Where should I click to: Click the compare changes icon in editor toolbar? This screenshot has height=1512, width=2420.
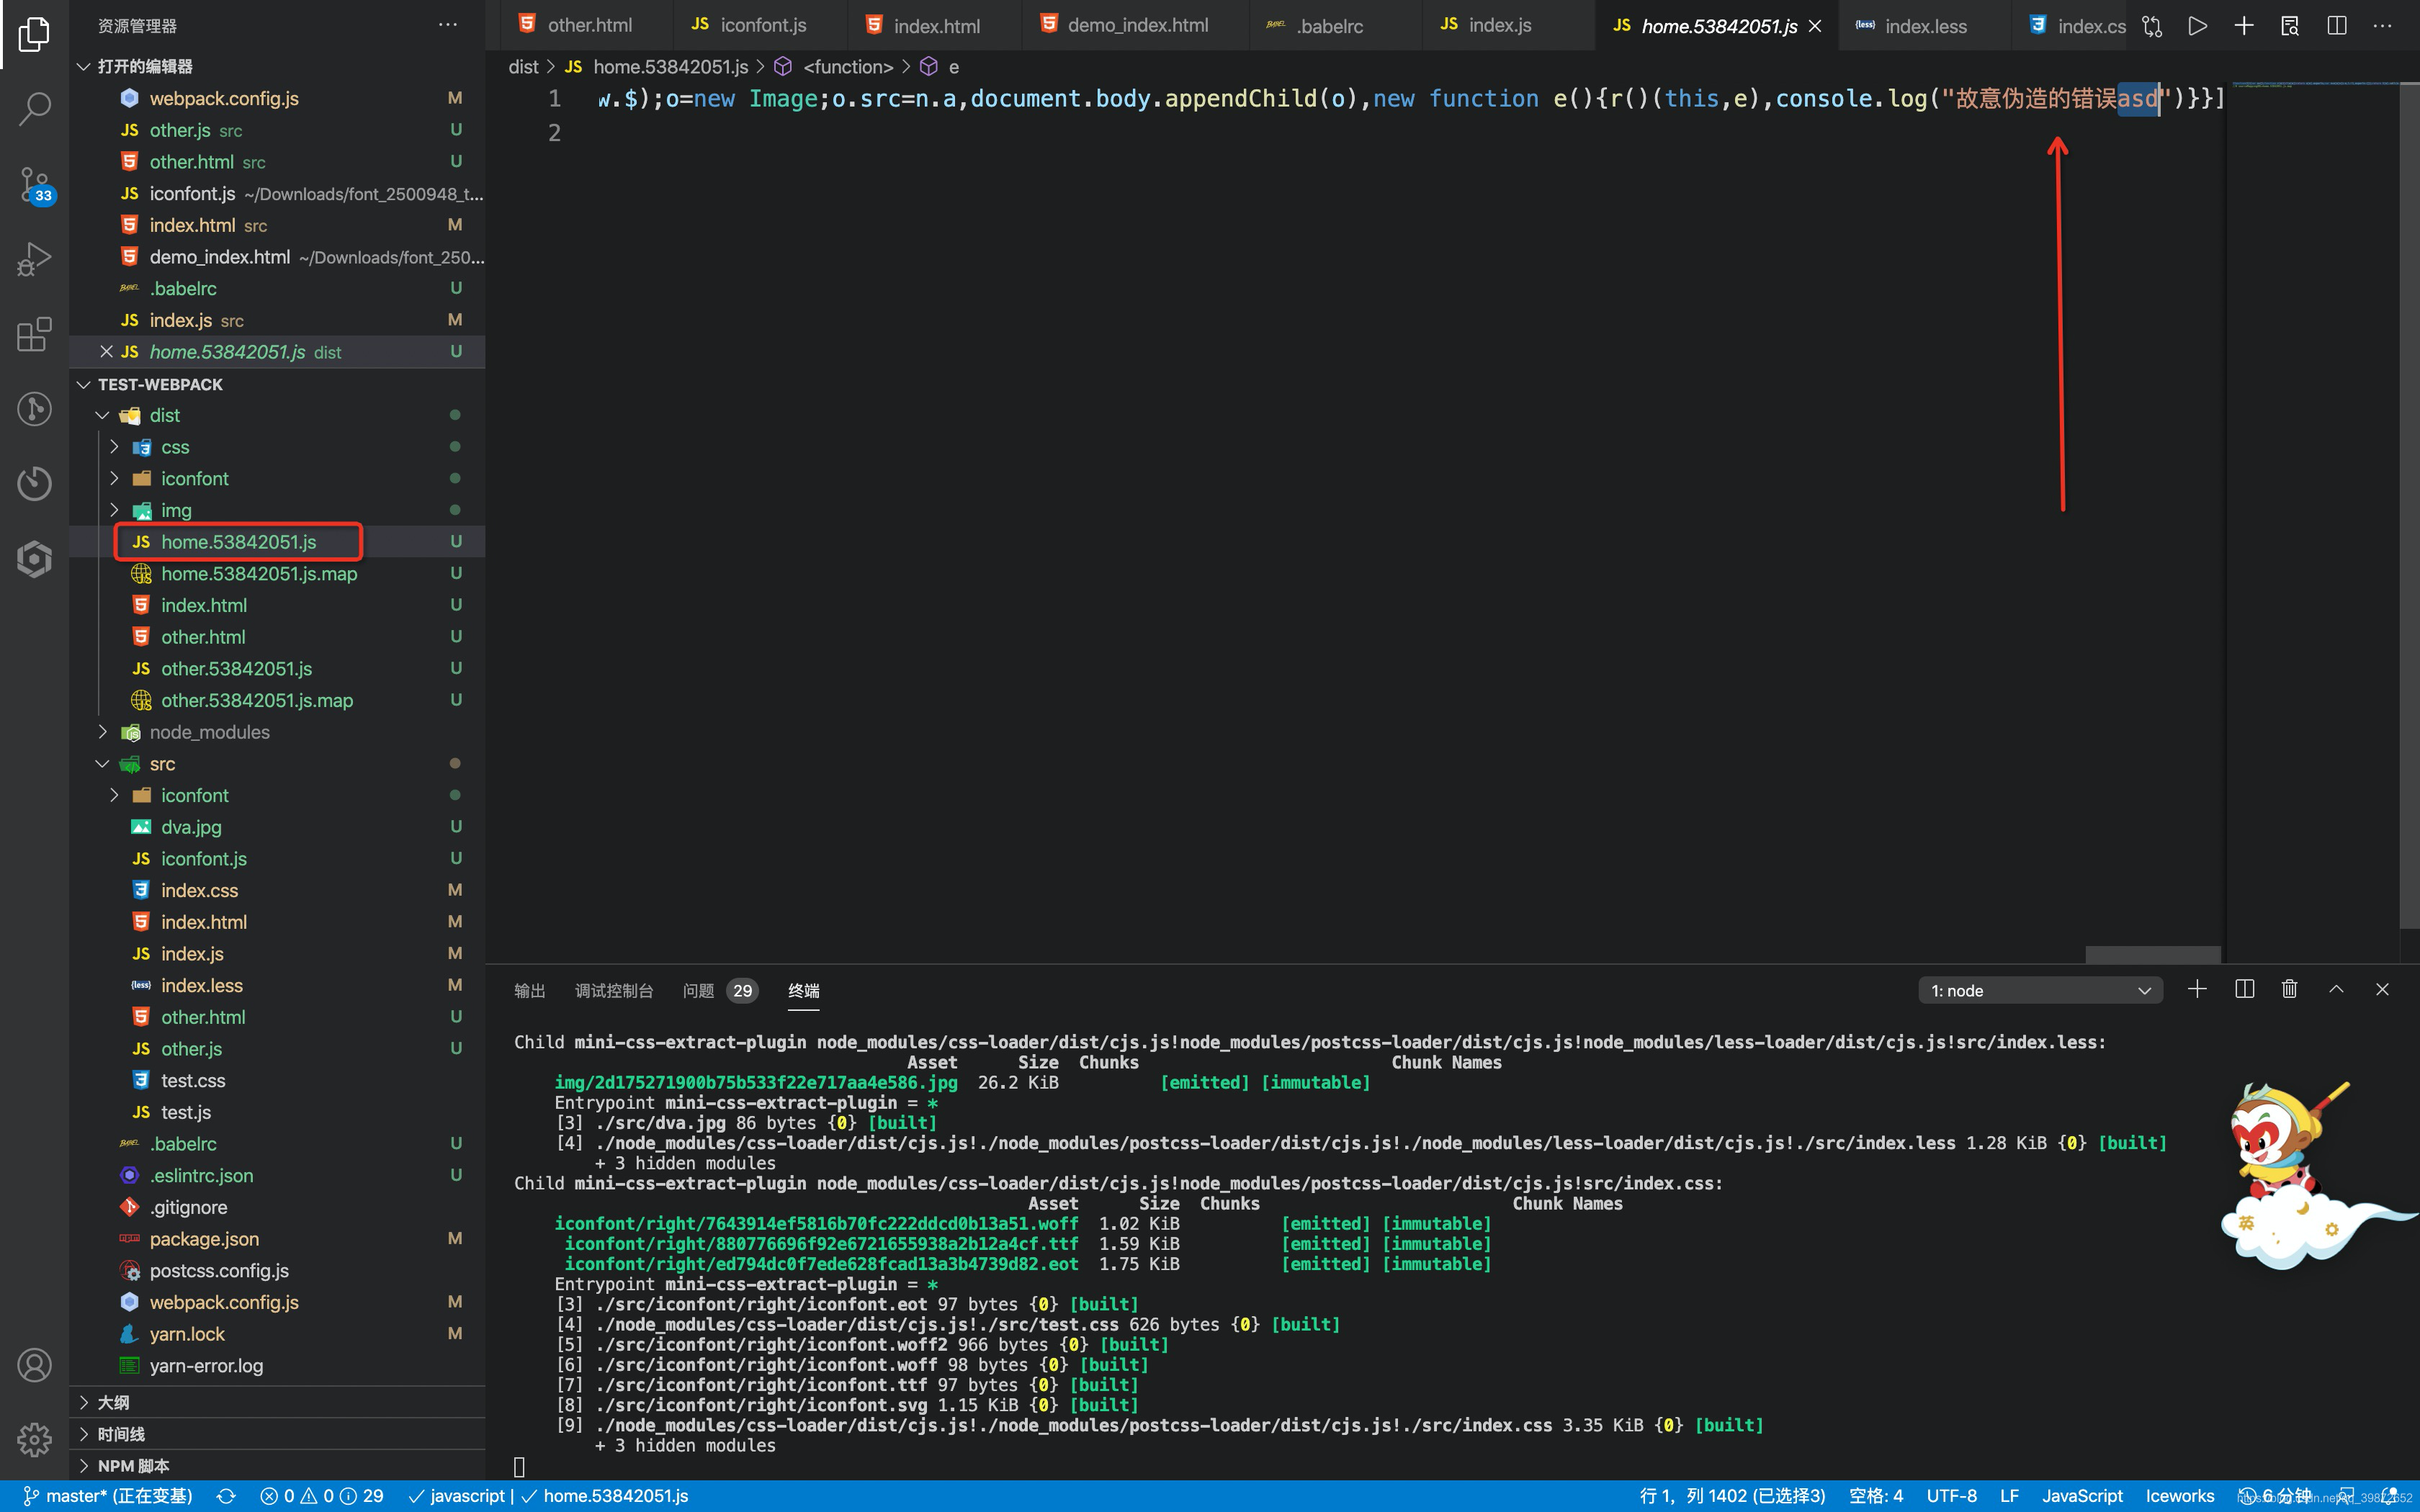pyautogui.click(x=2152, y=26)
